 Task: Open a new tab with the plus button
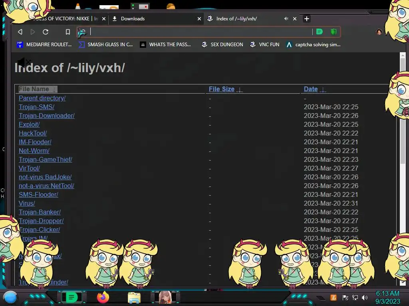click(x=307, y=19)
